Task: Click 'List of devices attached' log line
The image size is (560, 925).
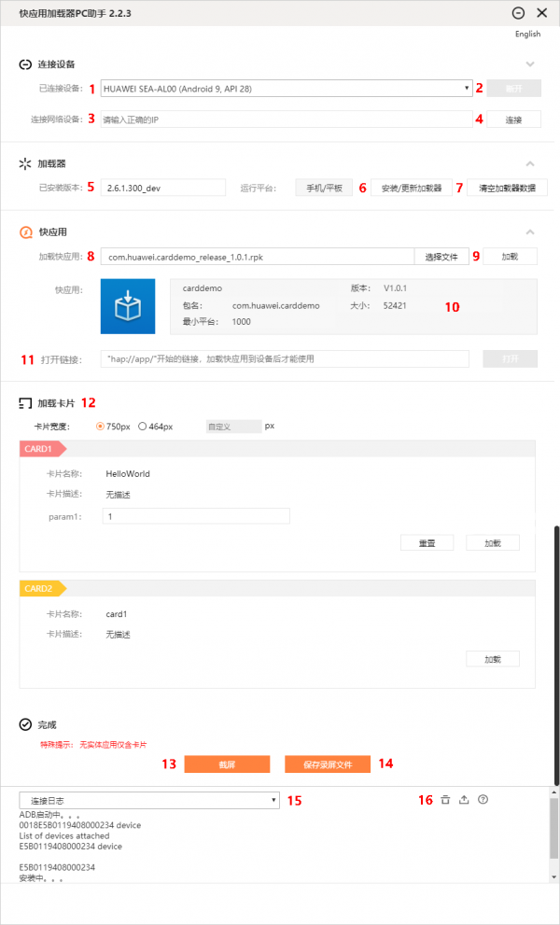Action: (x=64, y=836)
